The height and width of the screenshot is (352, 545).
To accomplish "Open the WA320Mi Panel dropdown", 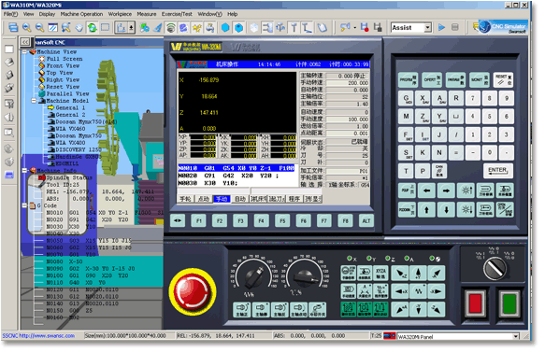I will click(x=516, y=336).
